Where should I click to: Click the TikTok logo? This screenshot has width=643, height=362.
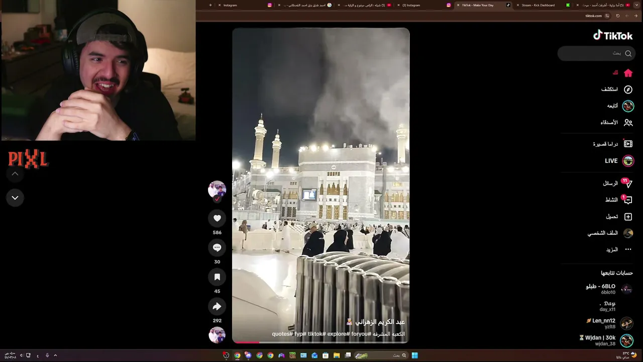coord(613,35)
